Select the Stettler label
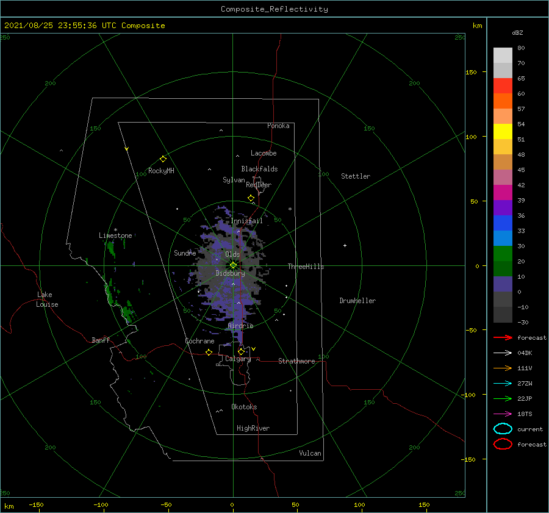Screen dimensions: 549x513 coord(356,176)
